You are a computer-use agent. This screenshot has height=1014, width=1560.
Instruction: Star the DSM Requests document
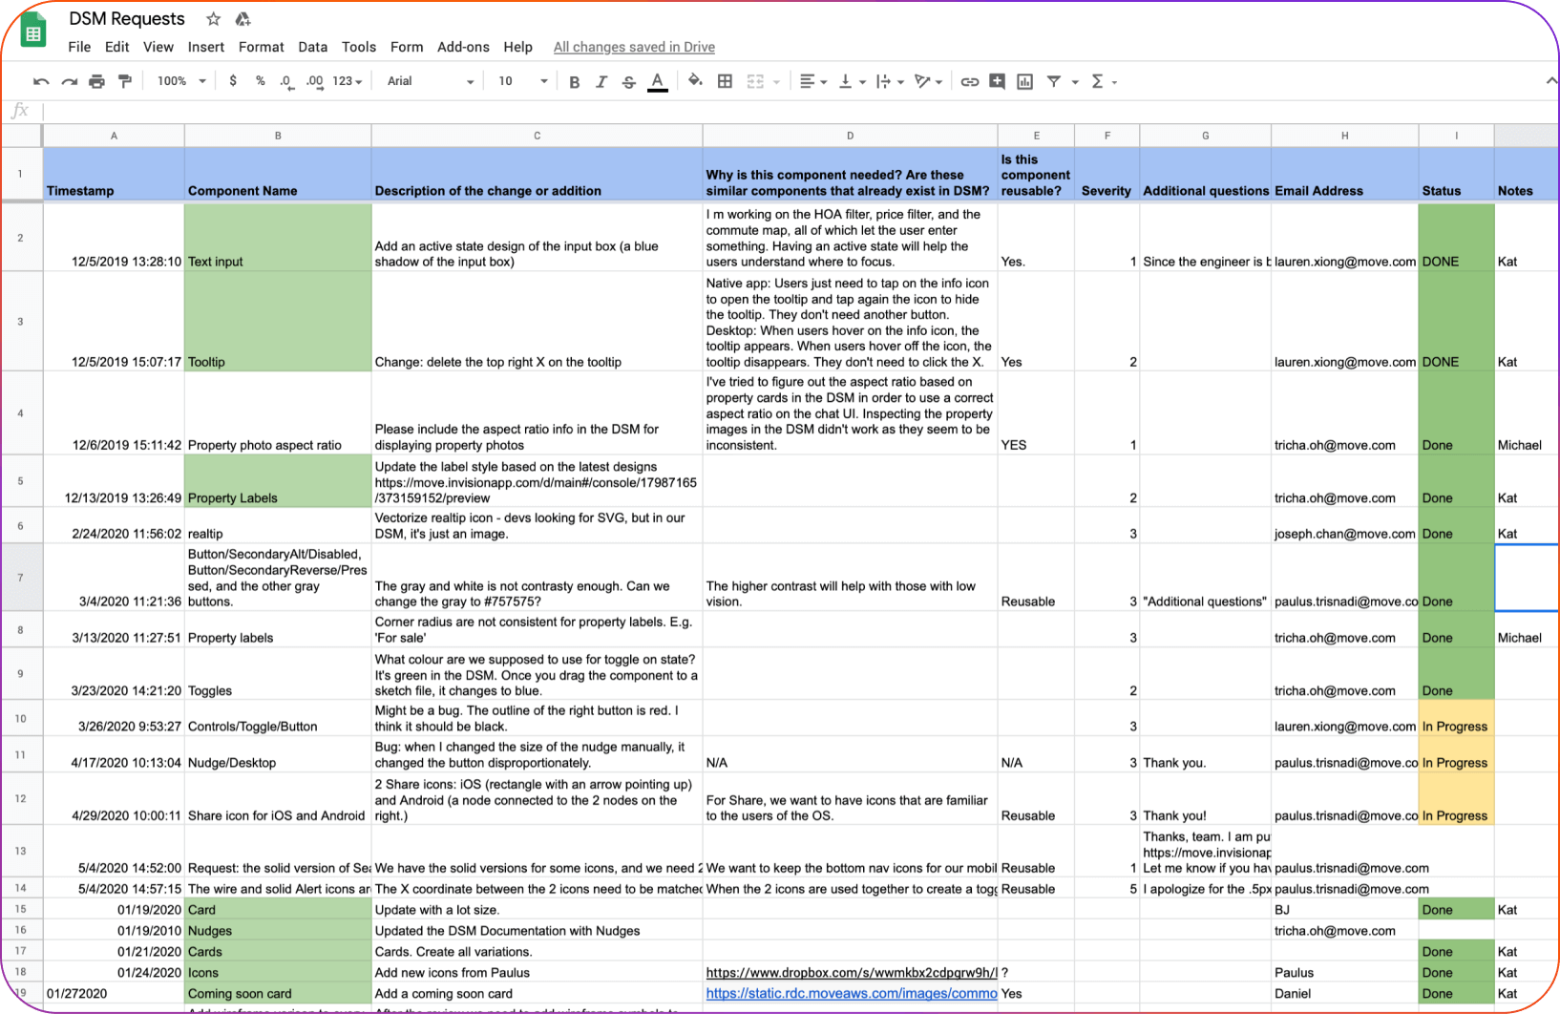click(x=214, y=19)
